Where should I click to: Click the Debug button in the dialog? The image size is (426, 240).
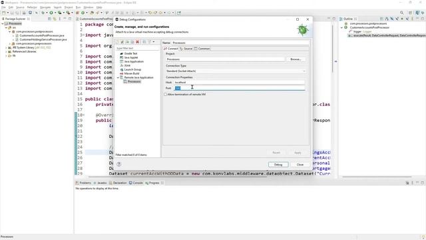click(278, 165)
